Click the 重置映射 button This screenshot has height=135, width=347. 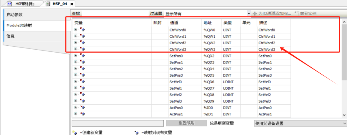(187, 123)
